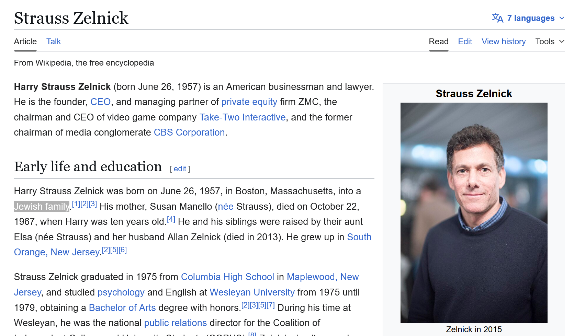Open the psychology link
The width and height of the screenshot is (574, 336).
coord(121,292)
